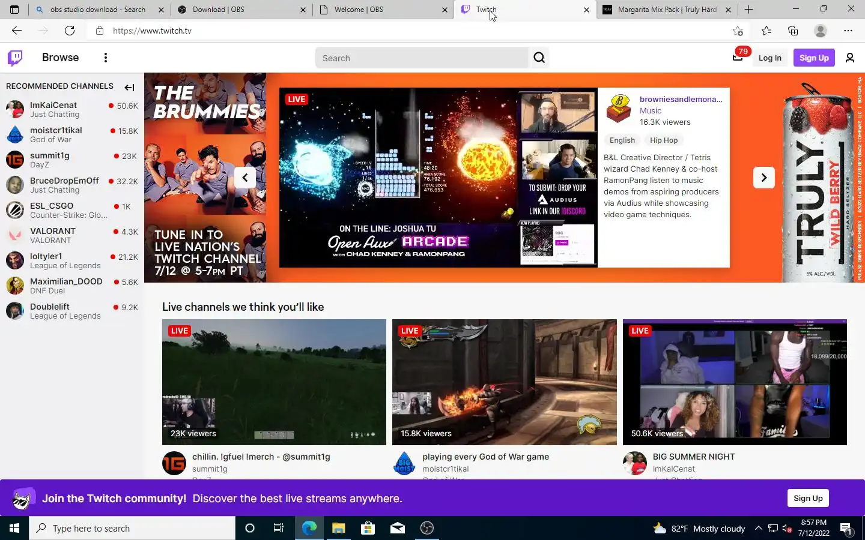This screenshot has width=865, height=540.
Task: Open the three-dot more menu beside Browse
Action: pos(106,58)
